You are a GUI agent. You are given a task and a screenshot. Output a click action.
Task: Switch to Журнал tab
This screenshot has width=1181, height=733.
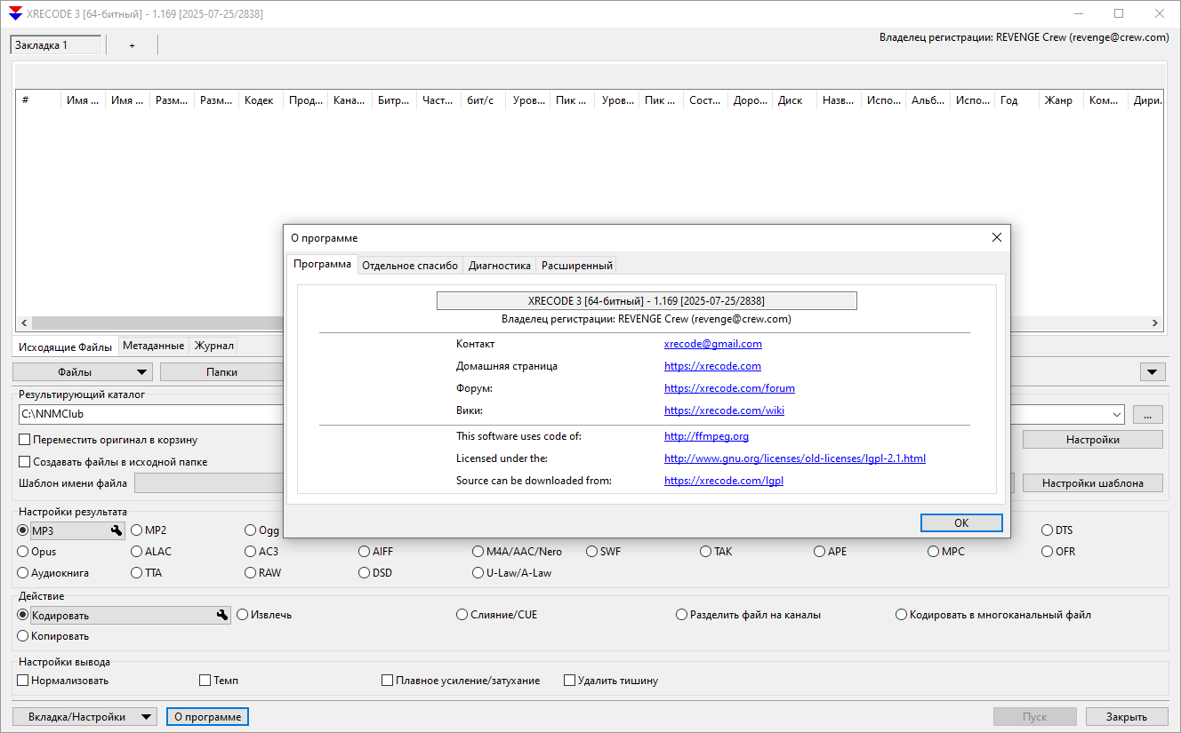[x=213, y=346]
